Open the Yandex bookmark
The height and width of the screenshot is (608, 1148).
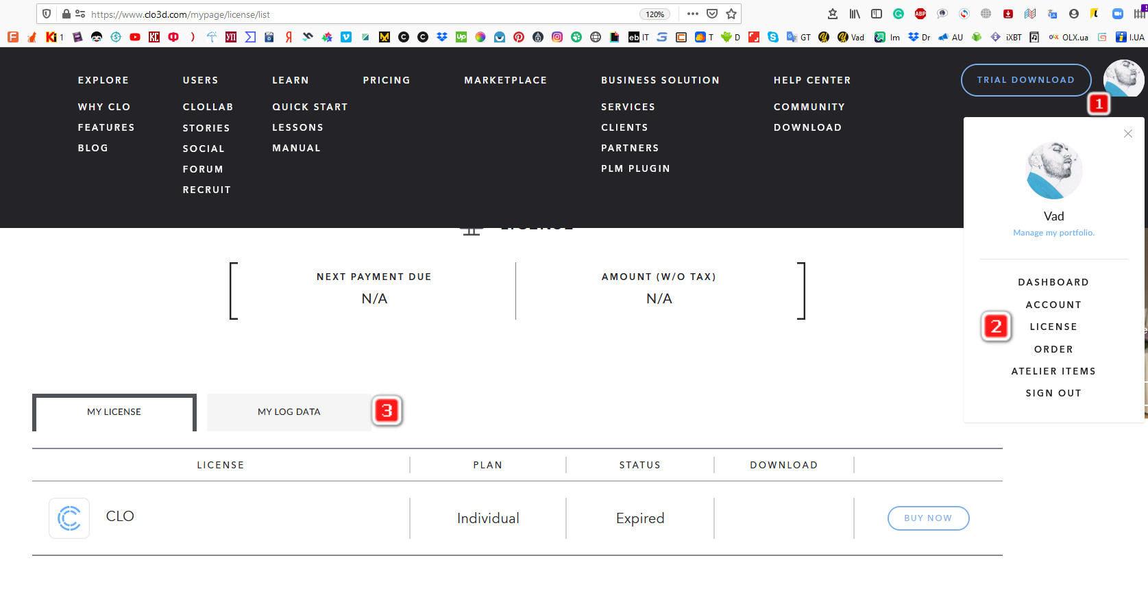point(289,37)
